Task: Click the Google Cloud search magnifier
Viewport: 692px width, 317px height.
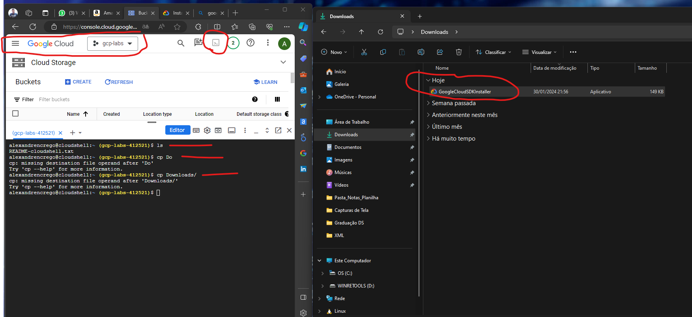Action: click(181, 43)
